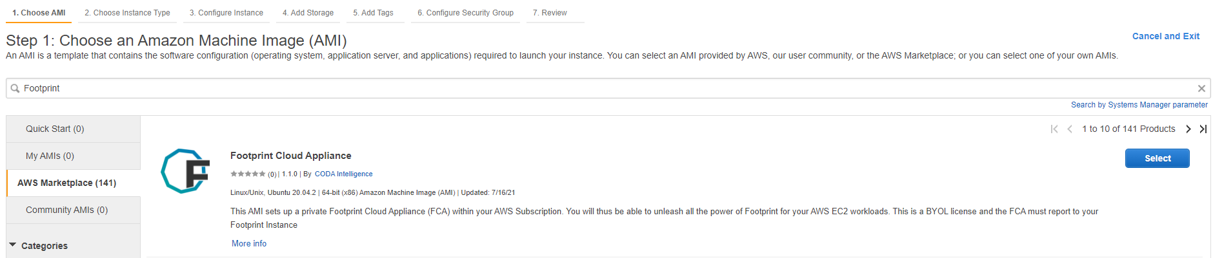Click Search by Systems Manager parameter
The height and width of the screenshot is (258, 1213).
(x=1139, y=105)
